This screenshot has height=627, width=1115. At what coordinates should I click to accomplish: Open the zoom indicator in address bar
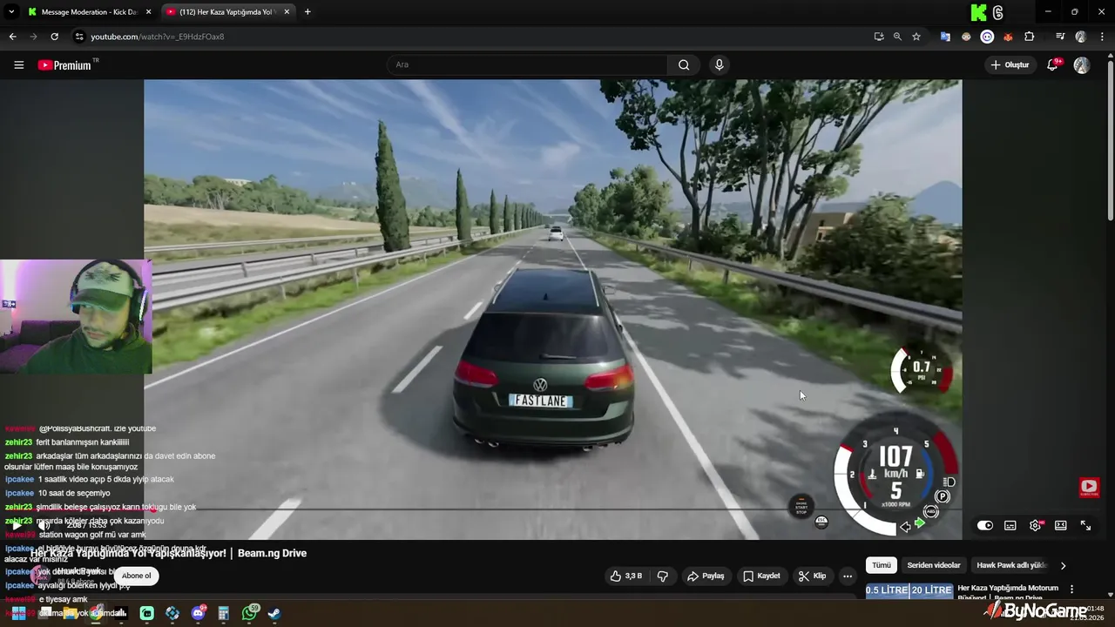(x=897, y=37)
